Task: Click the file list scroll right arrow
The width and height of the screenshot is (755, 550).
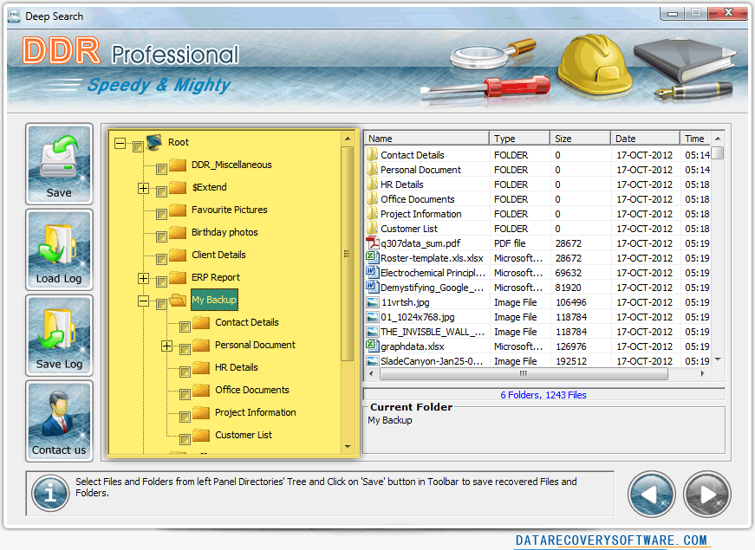Action: 702,374
